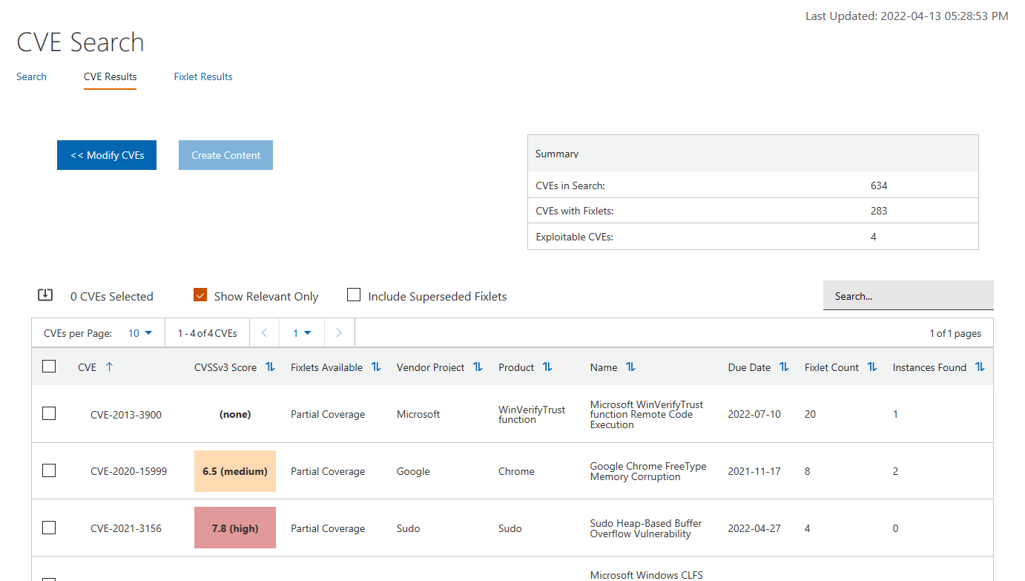Sort by Due Date icon
Viewport: 1025px width, 581px height.
coord(784,367)
